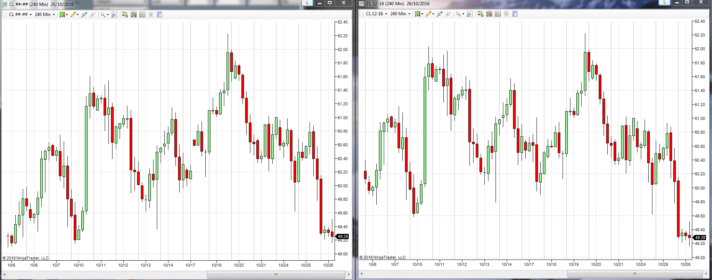Screen dimensions: 712x280
Task: Open pencil drawing tools dropdown in CL 12-16 toolbar
Action: tap(430, 14)
